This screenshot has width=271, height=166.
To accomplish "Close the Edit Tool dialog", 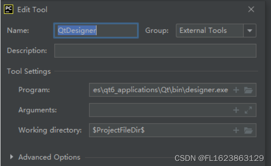I will point(251,9).
